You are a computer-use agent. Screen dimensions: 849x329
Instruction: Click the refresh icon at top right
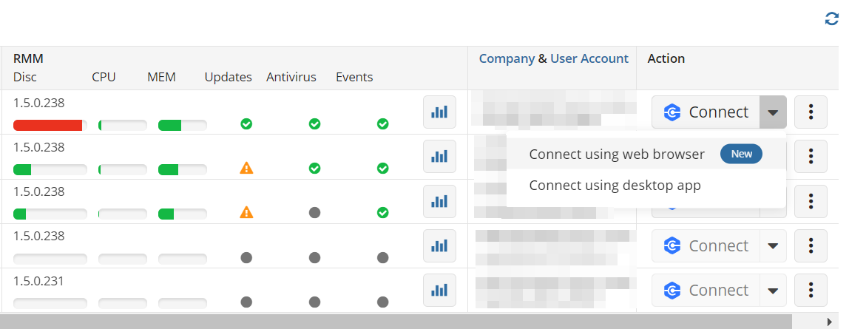(x=831, y=19)
